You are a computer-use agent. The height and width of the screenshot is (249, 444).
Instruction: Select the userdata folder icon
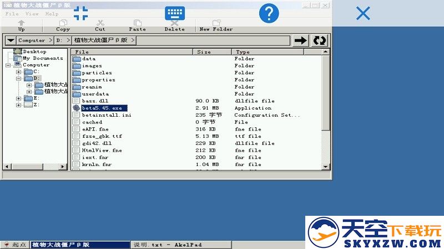pyautogui.click(x=77, y=94)
